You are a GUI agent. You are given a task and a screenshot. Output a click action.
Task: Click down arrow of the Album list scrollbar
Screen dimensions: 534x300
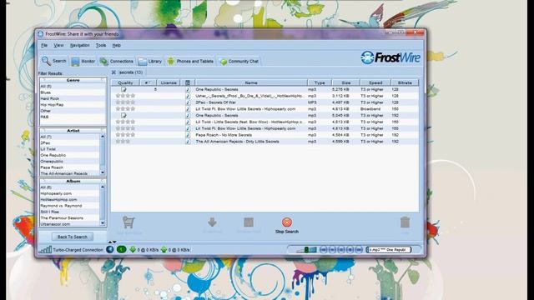pos(103,223)
